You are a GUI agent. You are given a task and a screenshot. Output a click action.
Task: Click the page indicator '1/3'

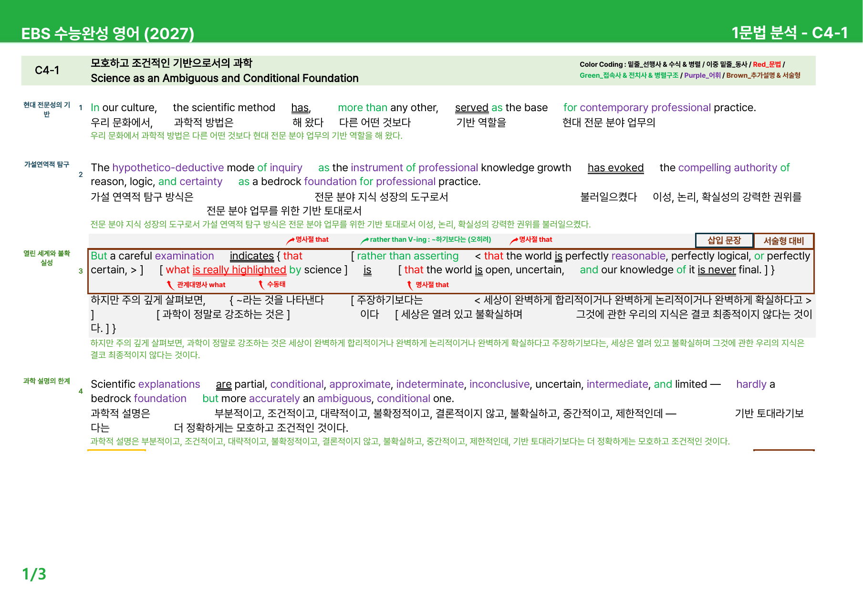coord(34,574)
